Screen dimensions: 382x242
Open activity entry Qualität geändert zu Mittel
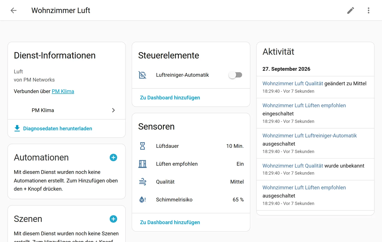pyautogui.click(x=315, y=87)
